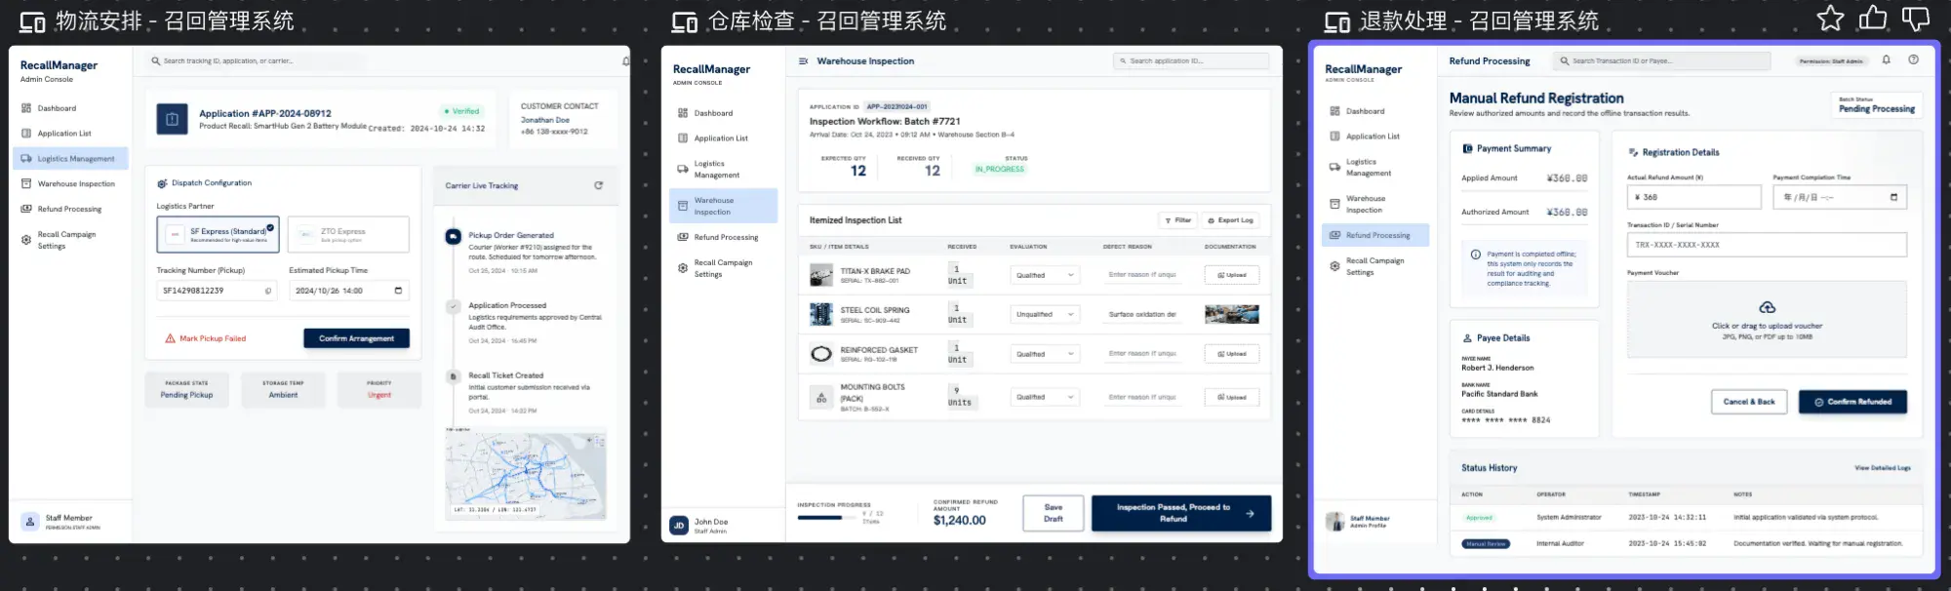Screen dimensions: 1951x591
Task: Click the Transaction ID / Serial Number field
Action: pyautogui.click(x=1767, y=245)
